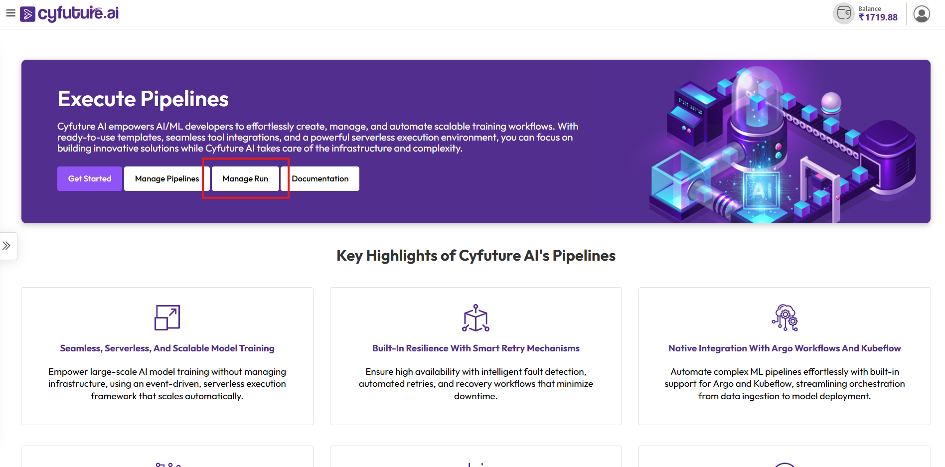The height and width of the screenshot is (467, 945).
Task: Click Native Integration With Argo Workflows heading
Action: coord(785,348)
